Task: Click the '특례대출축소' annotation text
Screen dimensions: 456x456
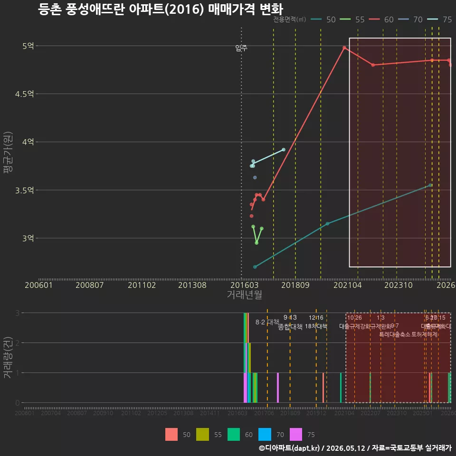Action: 395,334
